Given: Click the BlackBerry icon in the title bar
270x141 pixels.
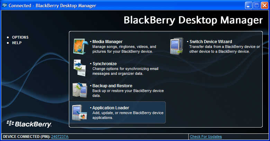Looking at the screenshot, I should pos(4,6).
